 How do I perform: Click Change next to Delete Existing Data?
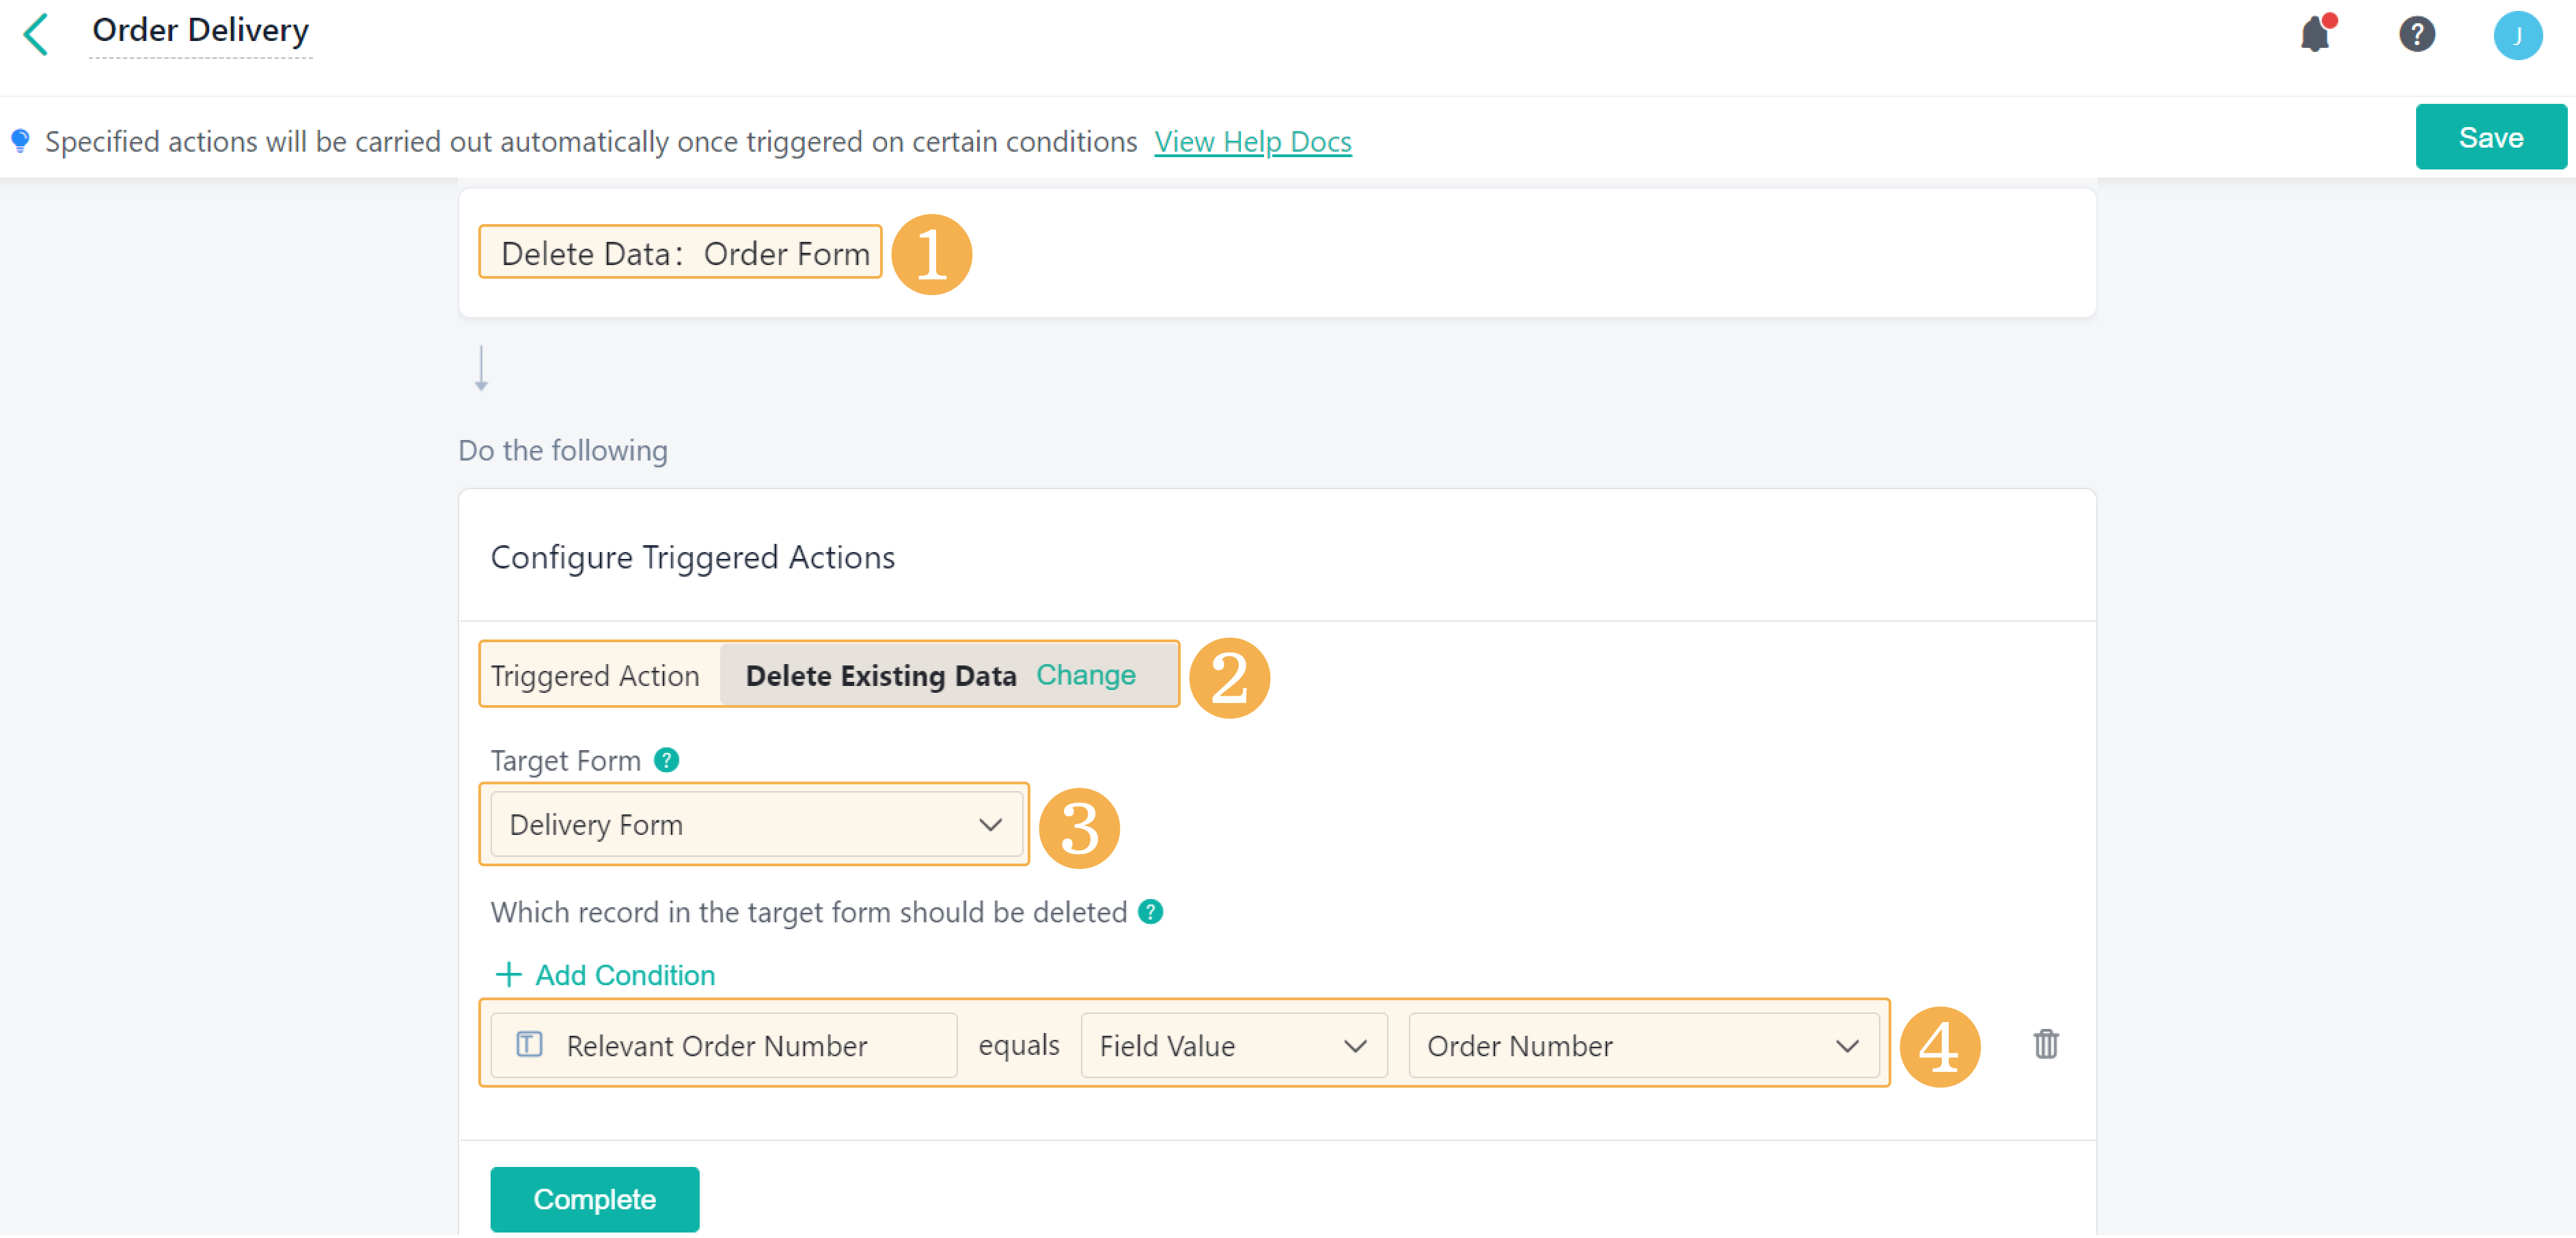tap(1085, 676)
